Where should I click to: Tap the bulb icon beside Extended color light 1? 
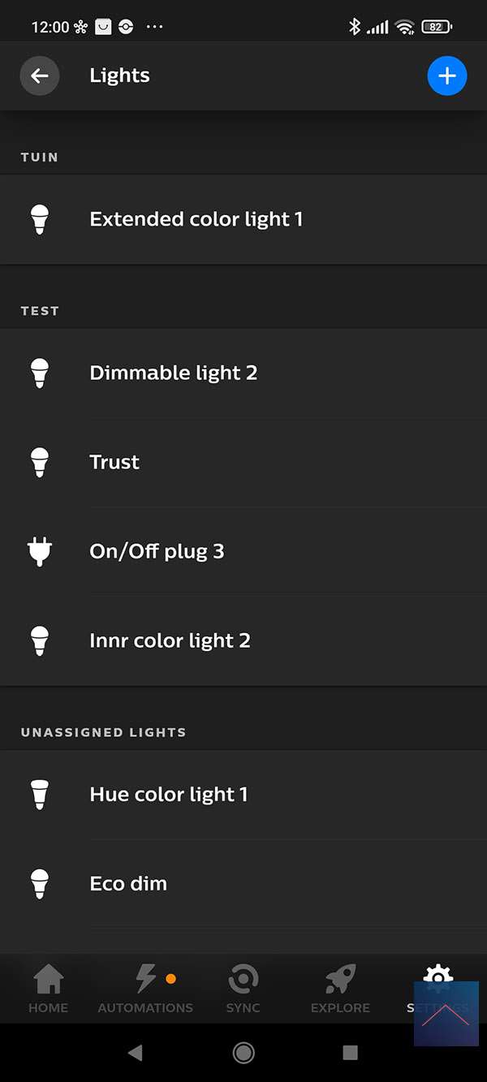[x=39, y=219]
